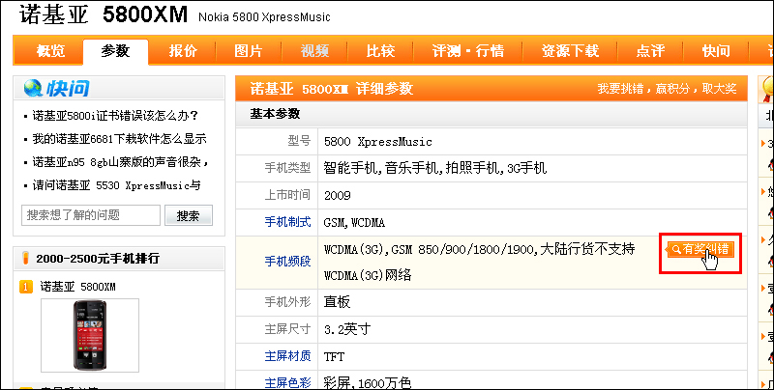This screenshot has height=390, width=774.
Task: Click the 主屏材质 parameter link
Action: 287,356
